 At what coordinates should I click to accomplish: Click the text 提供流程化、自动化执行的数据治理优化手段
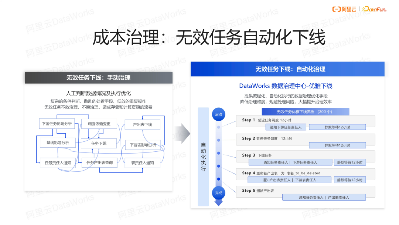pos(286,96)
